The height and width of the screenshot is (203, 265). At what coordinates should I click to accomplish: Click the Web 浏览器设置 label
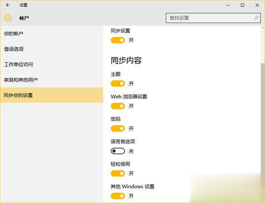(129, 97)
